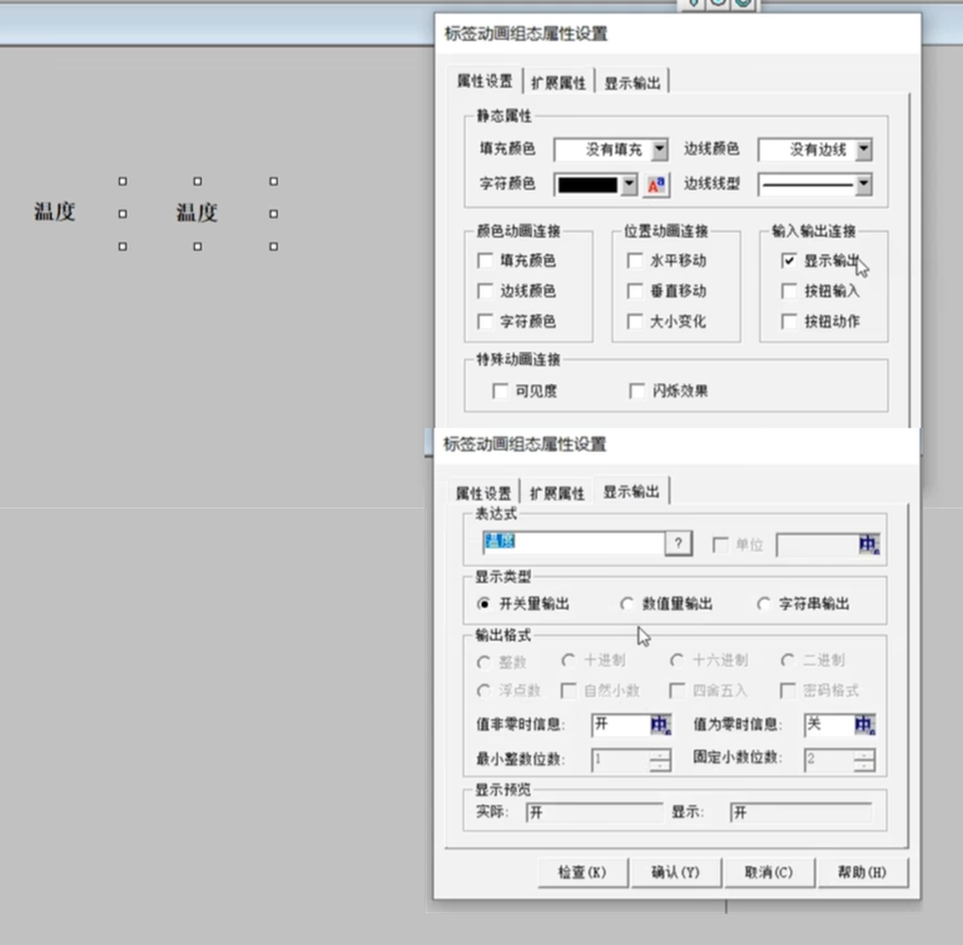The width and height of the screenshot is (963, 945).
Task: Expand the 填充颜色 dropdown showing 没有填充
Action: 659,149
